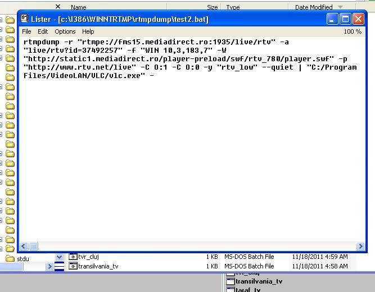This screenshot has width=375, height=292.
Task: Sort by the Name column header
Action: click(79, 7)
